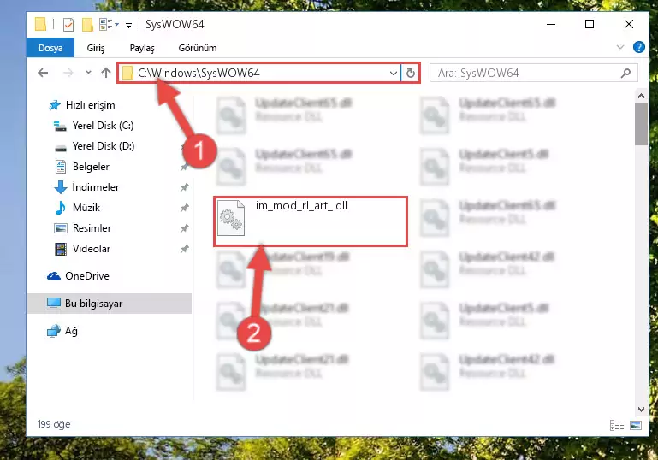Image resolution: width=658 pixels, height=460 pixels.
Task: Switch to details view layout icon
Action: (616, 425)
